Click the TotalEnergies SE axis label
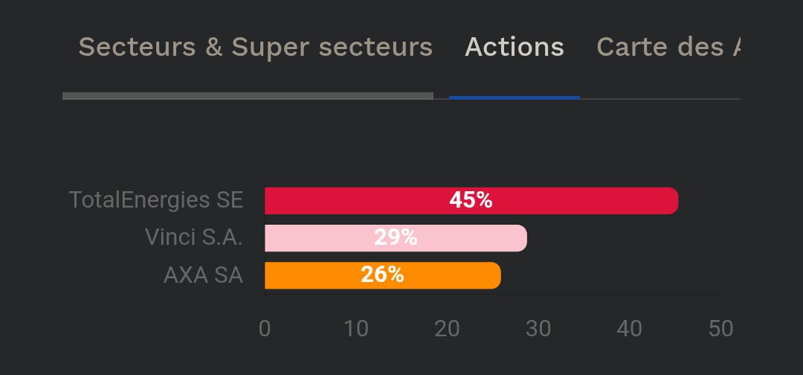Viewport: 803px width, 375px height. [x=156, y=200]
